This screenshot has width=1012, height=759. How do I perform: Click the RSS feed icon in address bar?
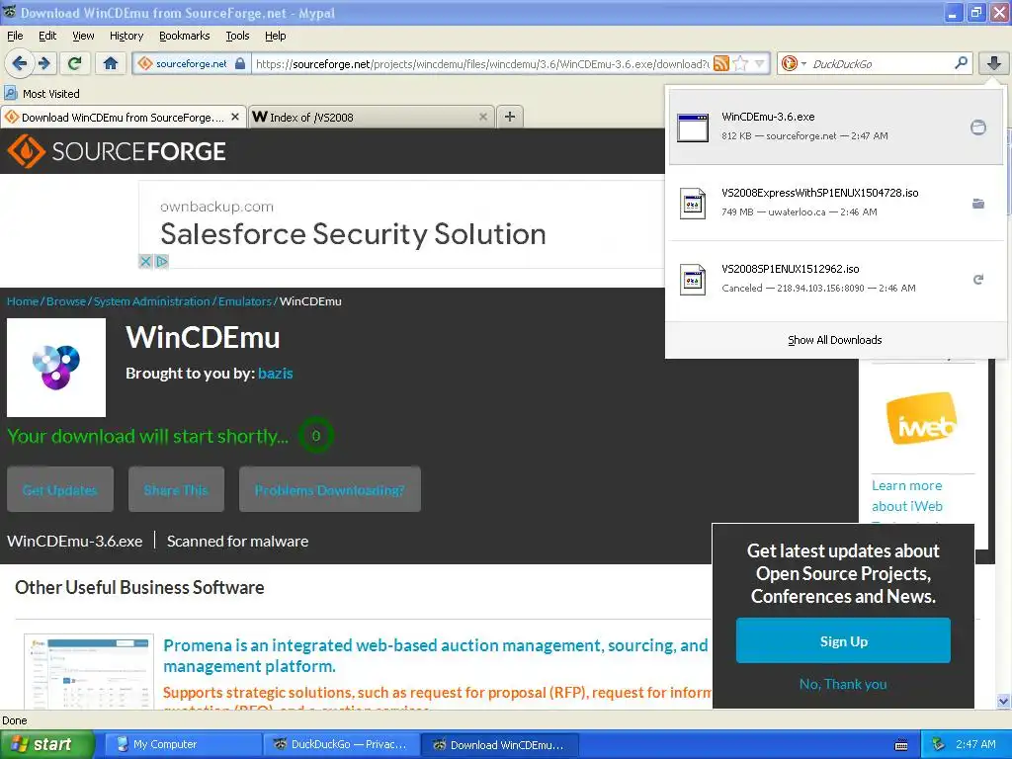(721, 63)
